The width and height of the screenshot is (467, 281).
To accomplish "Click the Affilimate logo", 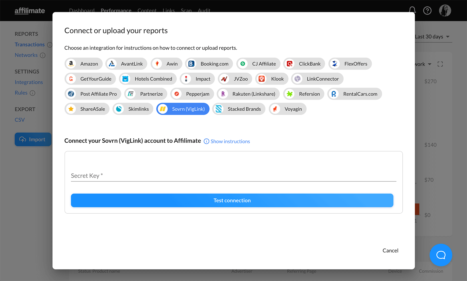I will (x=30, y=11).
